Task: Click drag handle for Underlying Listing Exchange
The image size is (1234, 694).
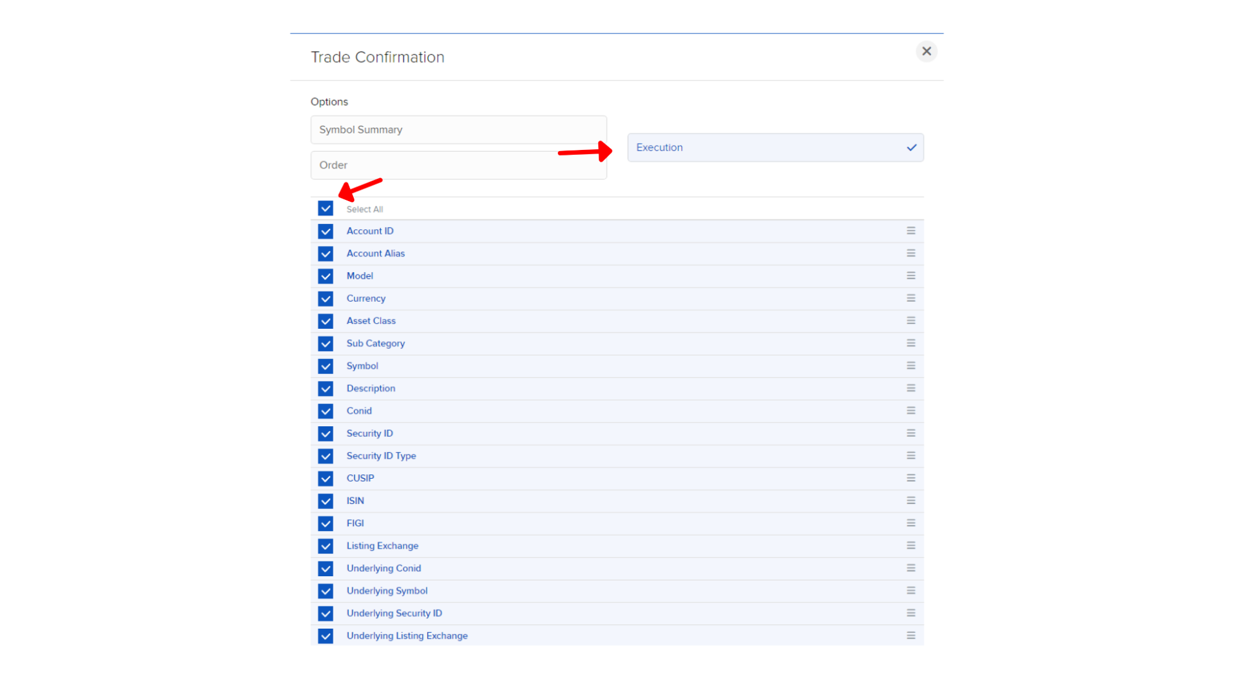Action: (x=911, y=635)
